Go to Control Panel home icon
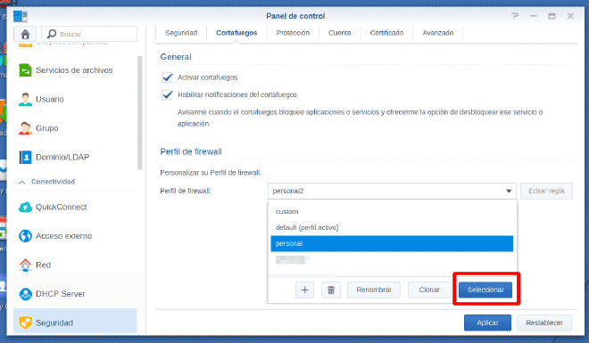The width and height of the screenshot is (589, 343). pos(25,34)
